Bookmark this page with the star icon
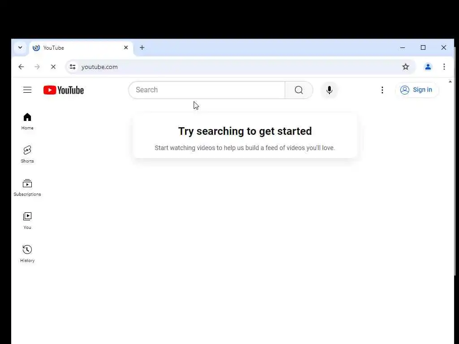 (x=405, y=67)
